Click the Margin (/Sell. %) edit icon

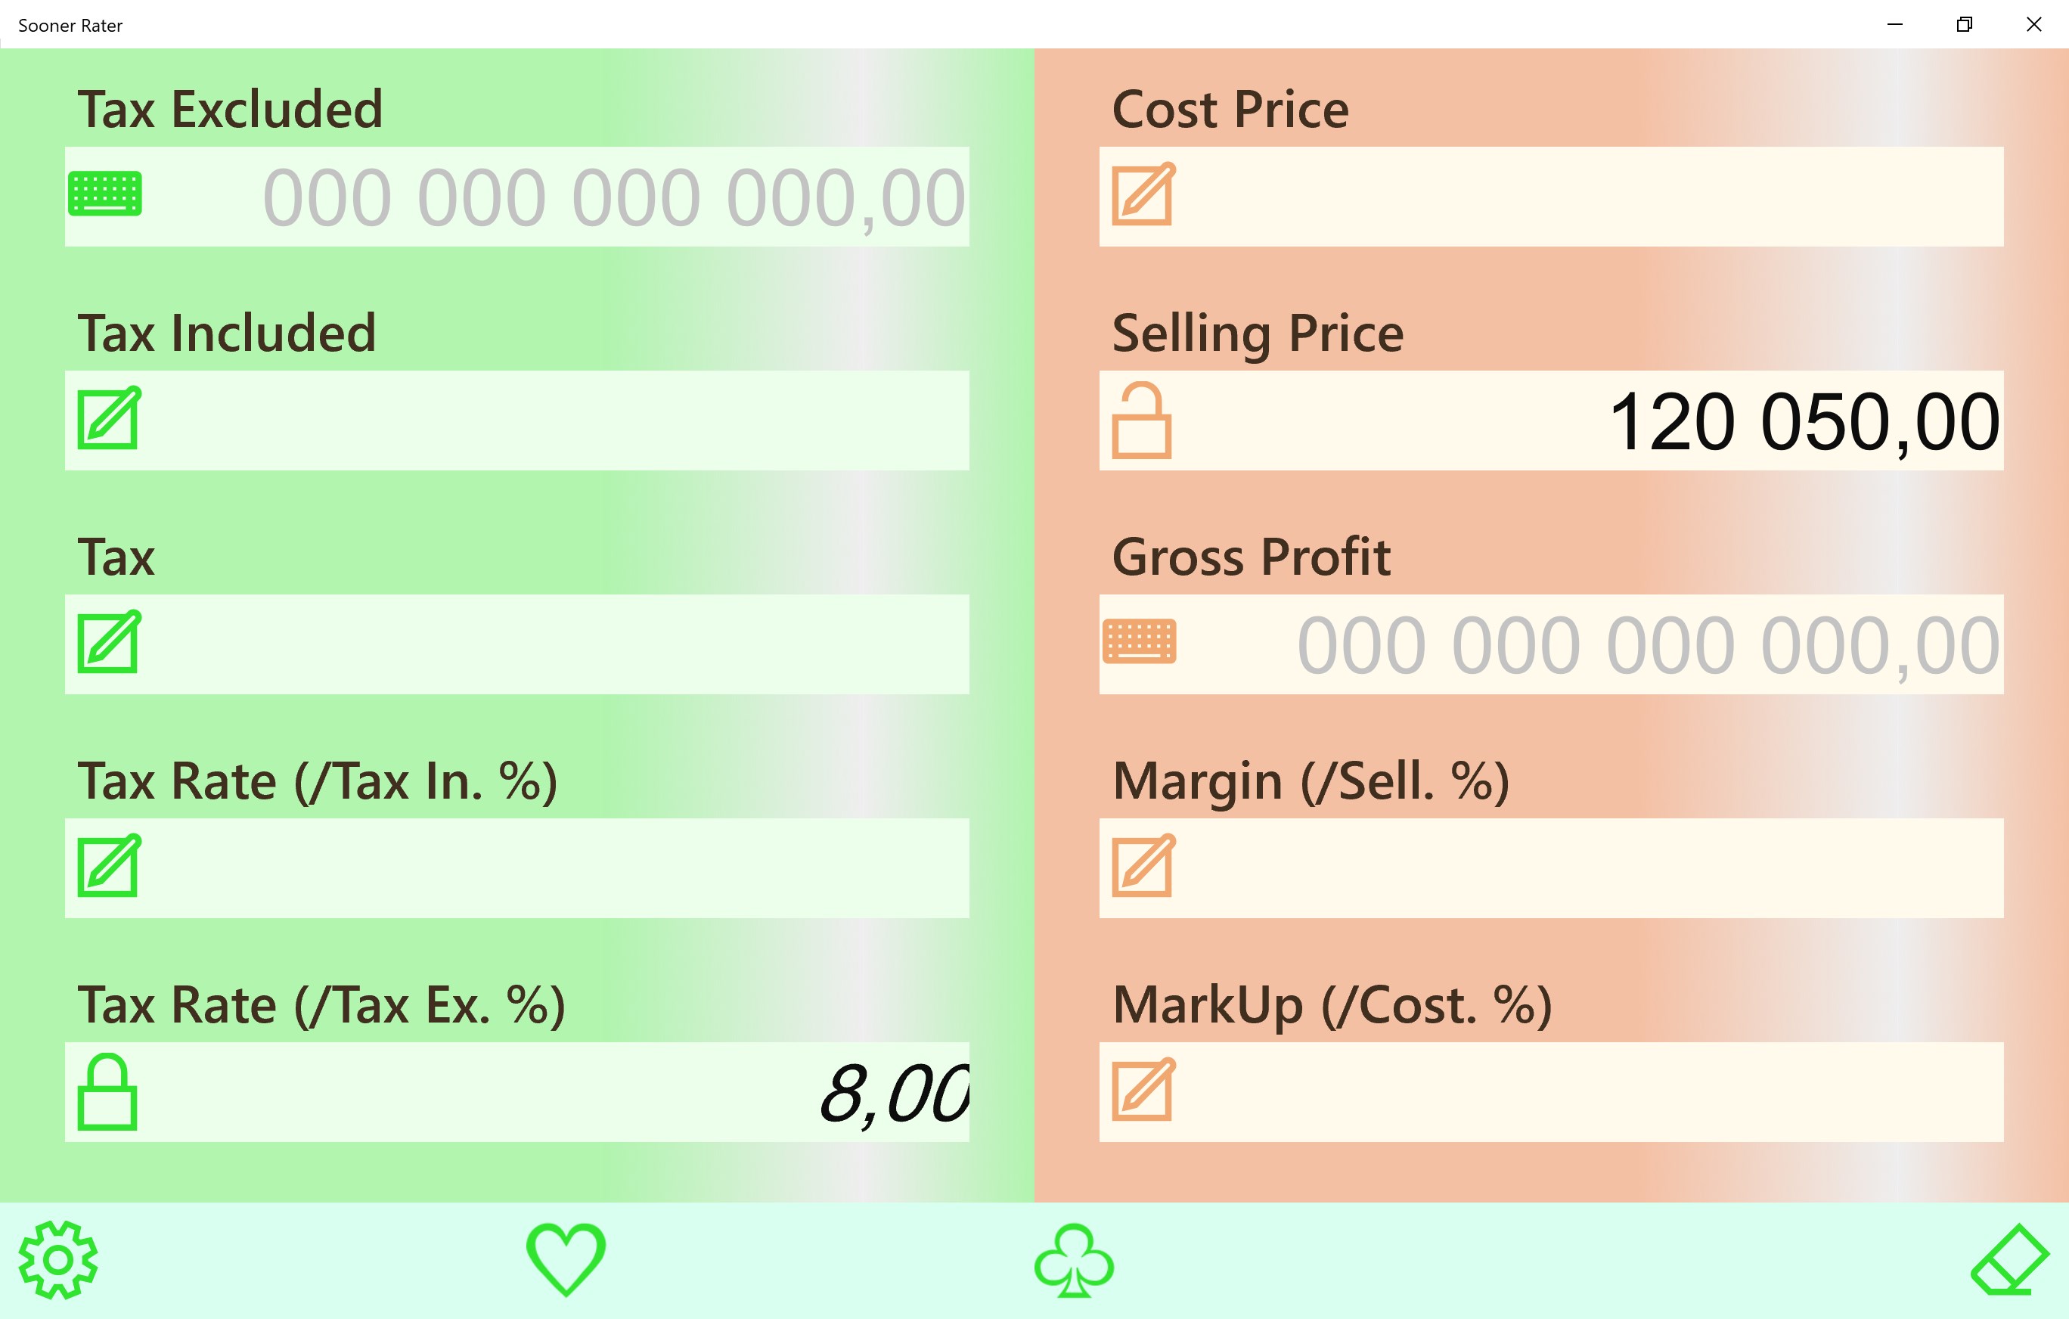pos(1143,865)
